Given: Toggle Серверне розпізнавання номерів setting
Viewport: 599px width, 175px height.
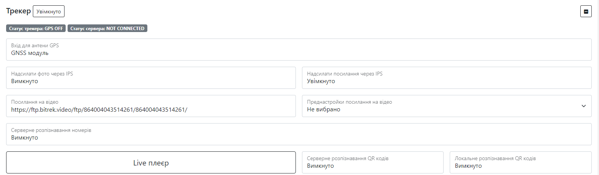Looking at the screenshot, I should [x=299, y=134].
